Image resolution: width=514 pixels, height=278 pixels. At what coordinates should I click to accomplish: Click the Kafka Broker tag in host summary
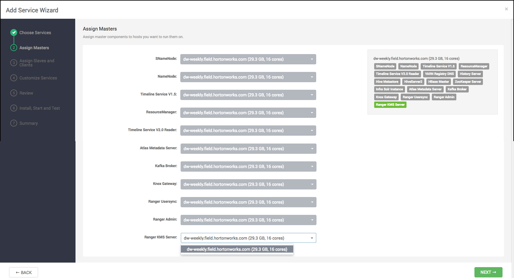[x=457, y=89]
